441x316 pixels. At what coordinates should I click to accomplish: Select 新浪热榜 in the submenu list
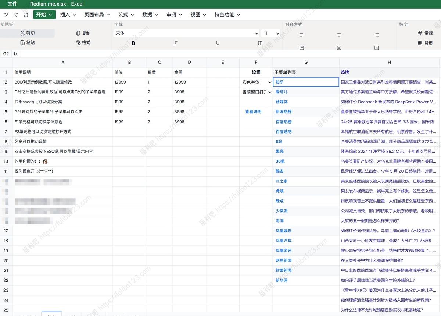click(x=283, y=112)
